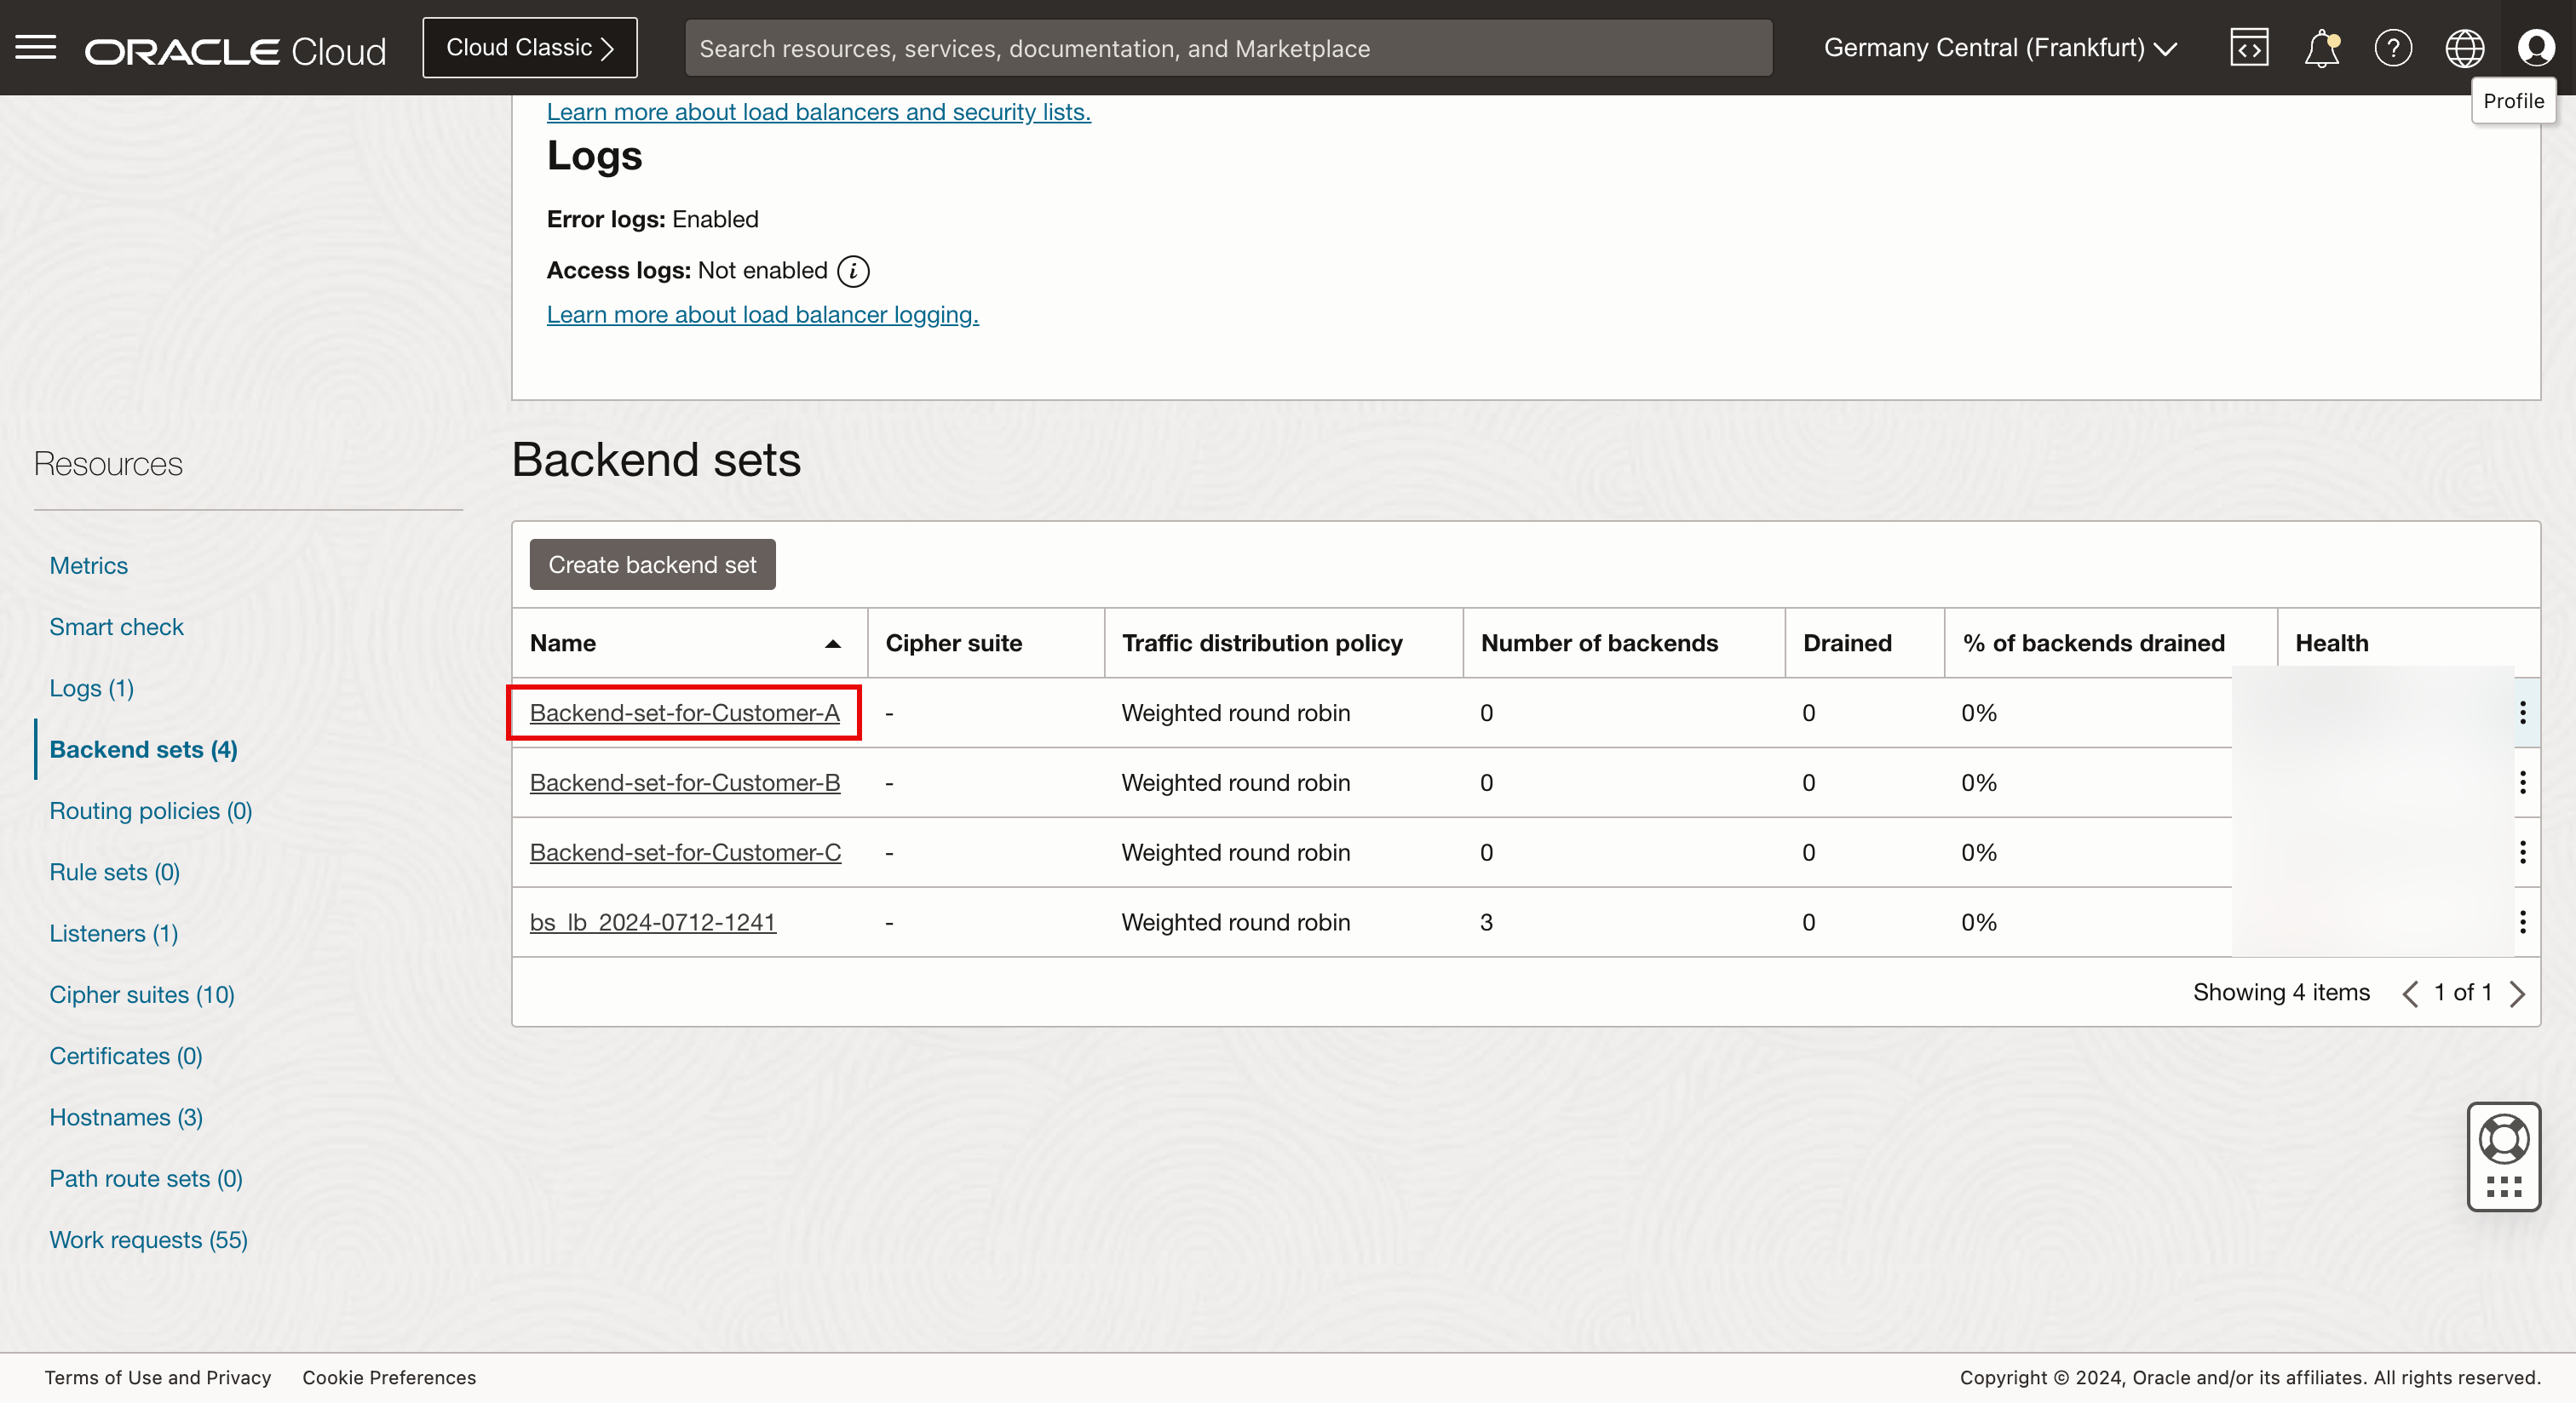Focus the search resources input field
2576x1403 pixels.
[1227, 48]
